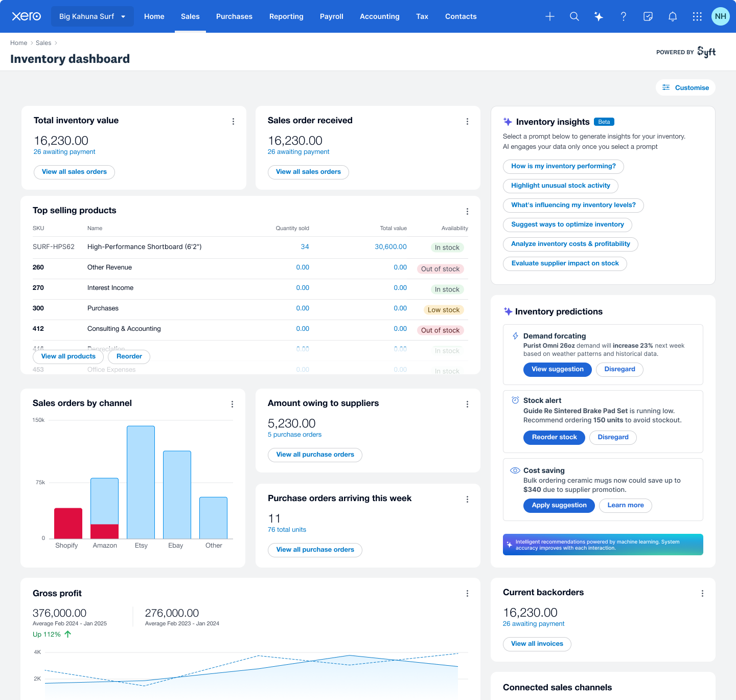The height and width of the screenshot is (700, 736).
Task: Click View suggestion for demand forecasting
Action: [558, 370]
